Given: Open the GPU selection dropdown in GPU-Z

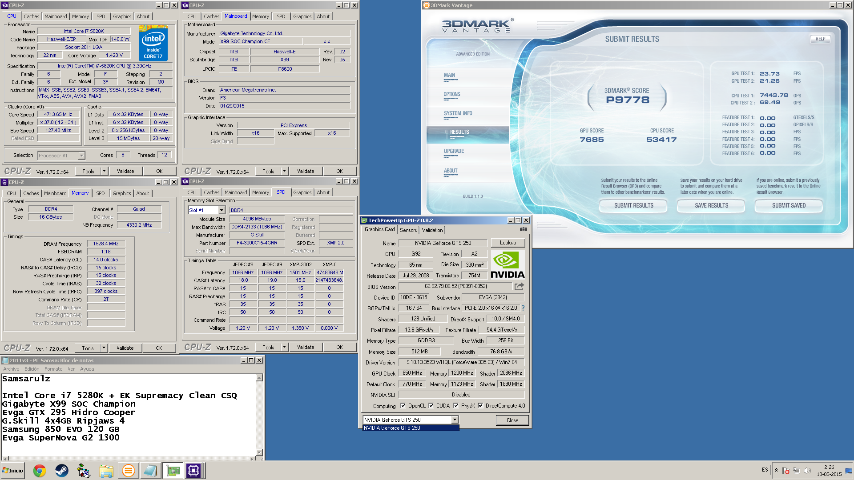Looking at the screenshot, I should (x=455, y=420).
